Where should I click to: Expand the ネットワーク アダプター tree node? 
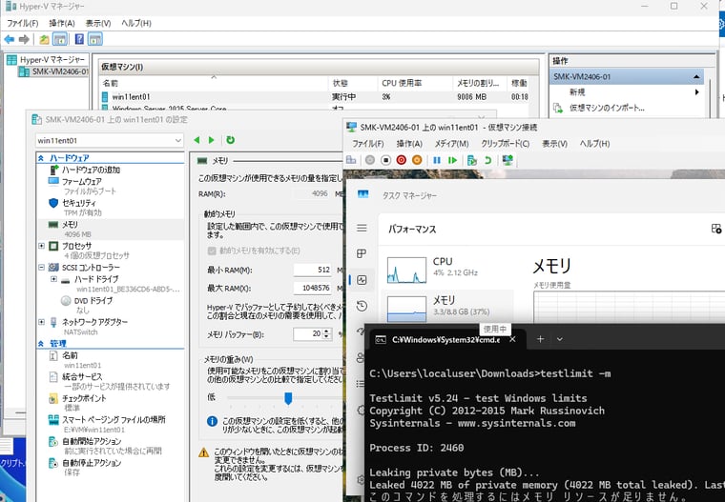(42, 322)
